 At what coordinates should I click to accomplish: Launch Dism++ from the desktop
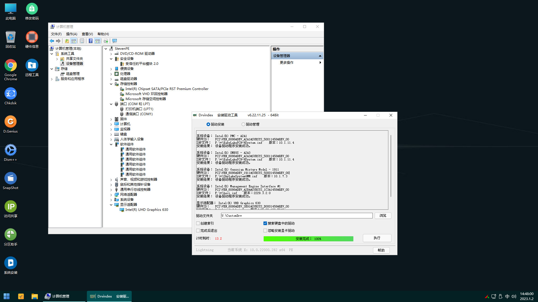(11, 153)
